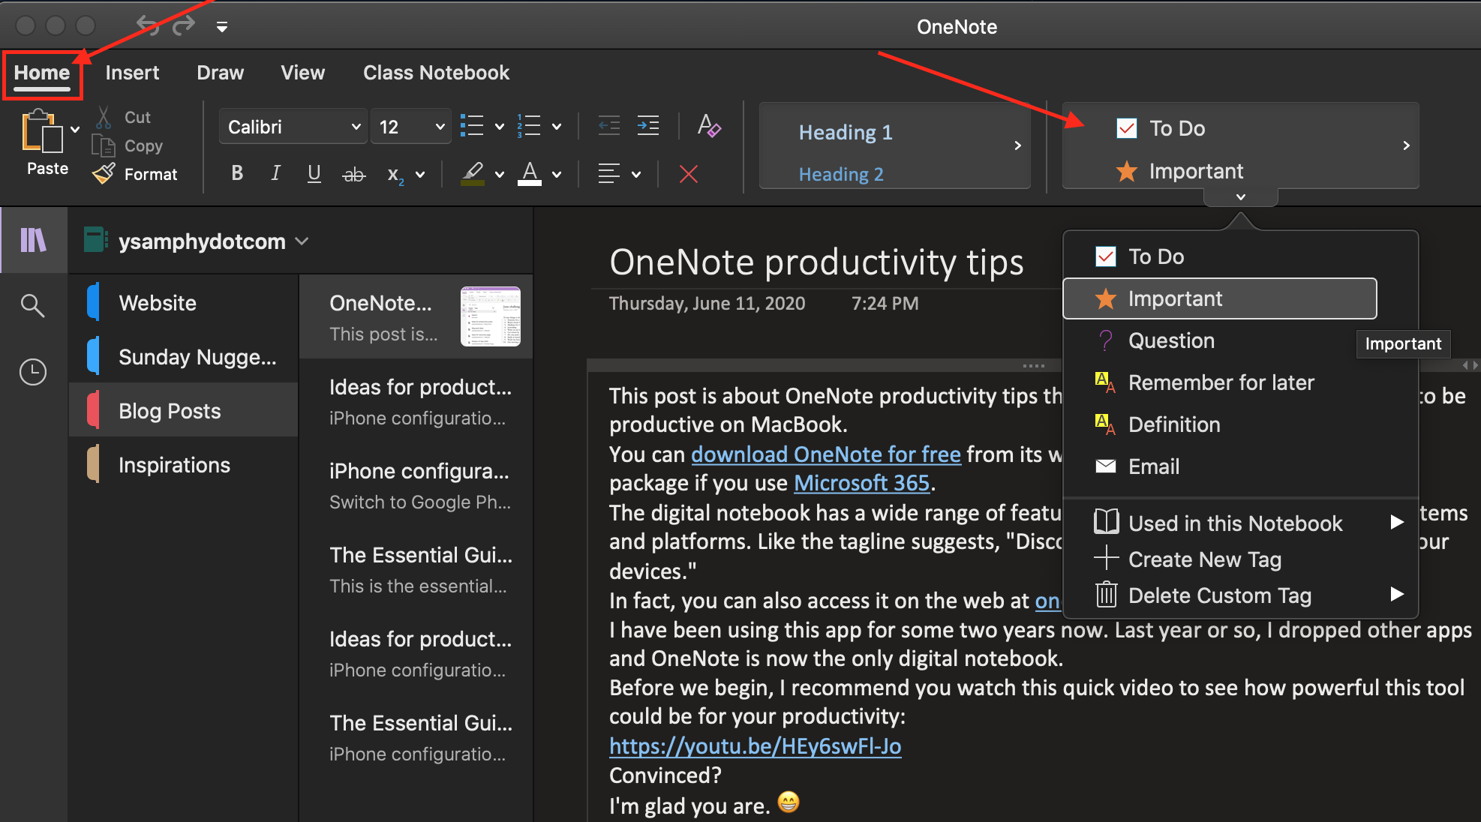The width and height of the screenshot is (1481, 822).
Task: Click the clear formatting icon
Action: [x=709, y=126]
